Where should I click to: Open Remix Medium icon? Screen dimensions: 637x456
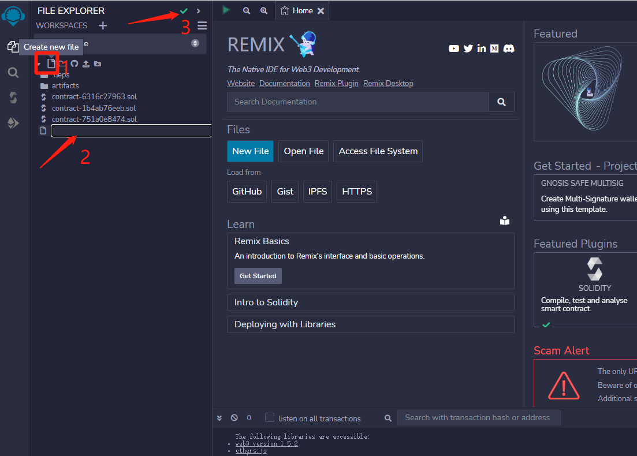coord(494,48)
